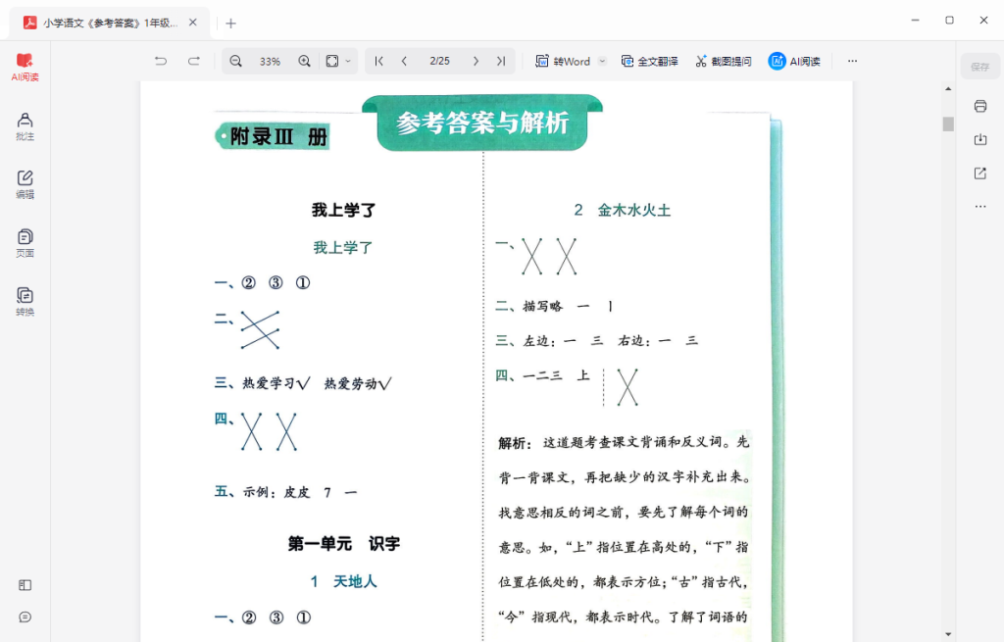1004x642 pixels.
Task: Expand the fit-page mode dropdown arrow
Action: (348, 61)
